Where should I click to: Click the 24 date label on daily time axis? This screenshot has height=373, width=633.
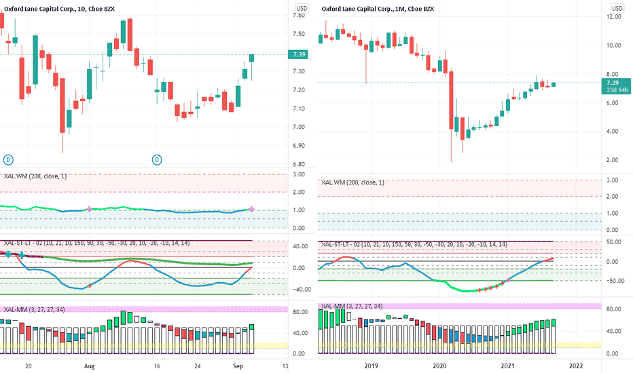197,366
